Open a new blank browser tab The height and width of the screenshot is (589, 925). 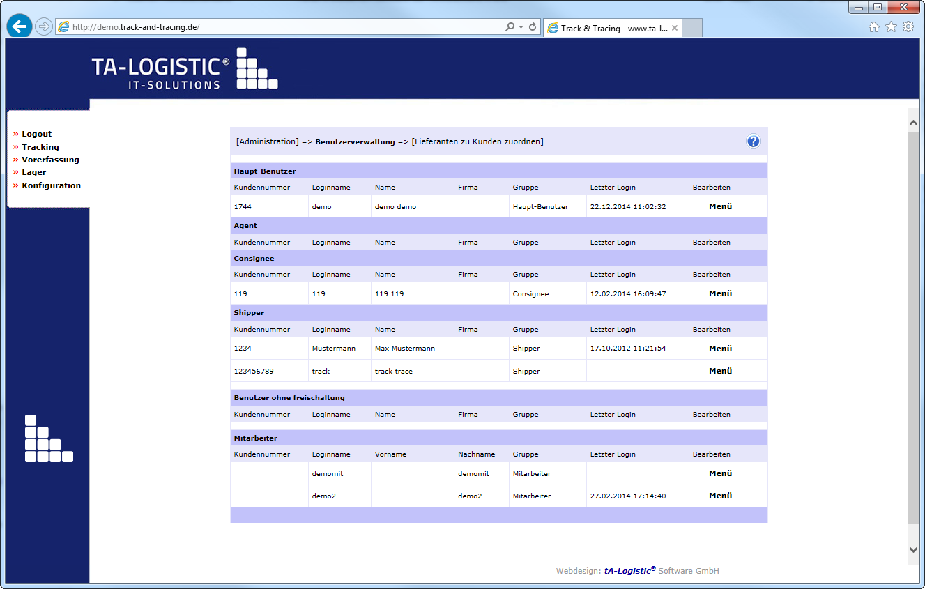[x=691, y=28]
